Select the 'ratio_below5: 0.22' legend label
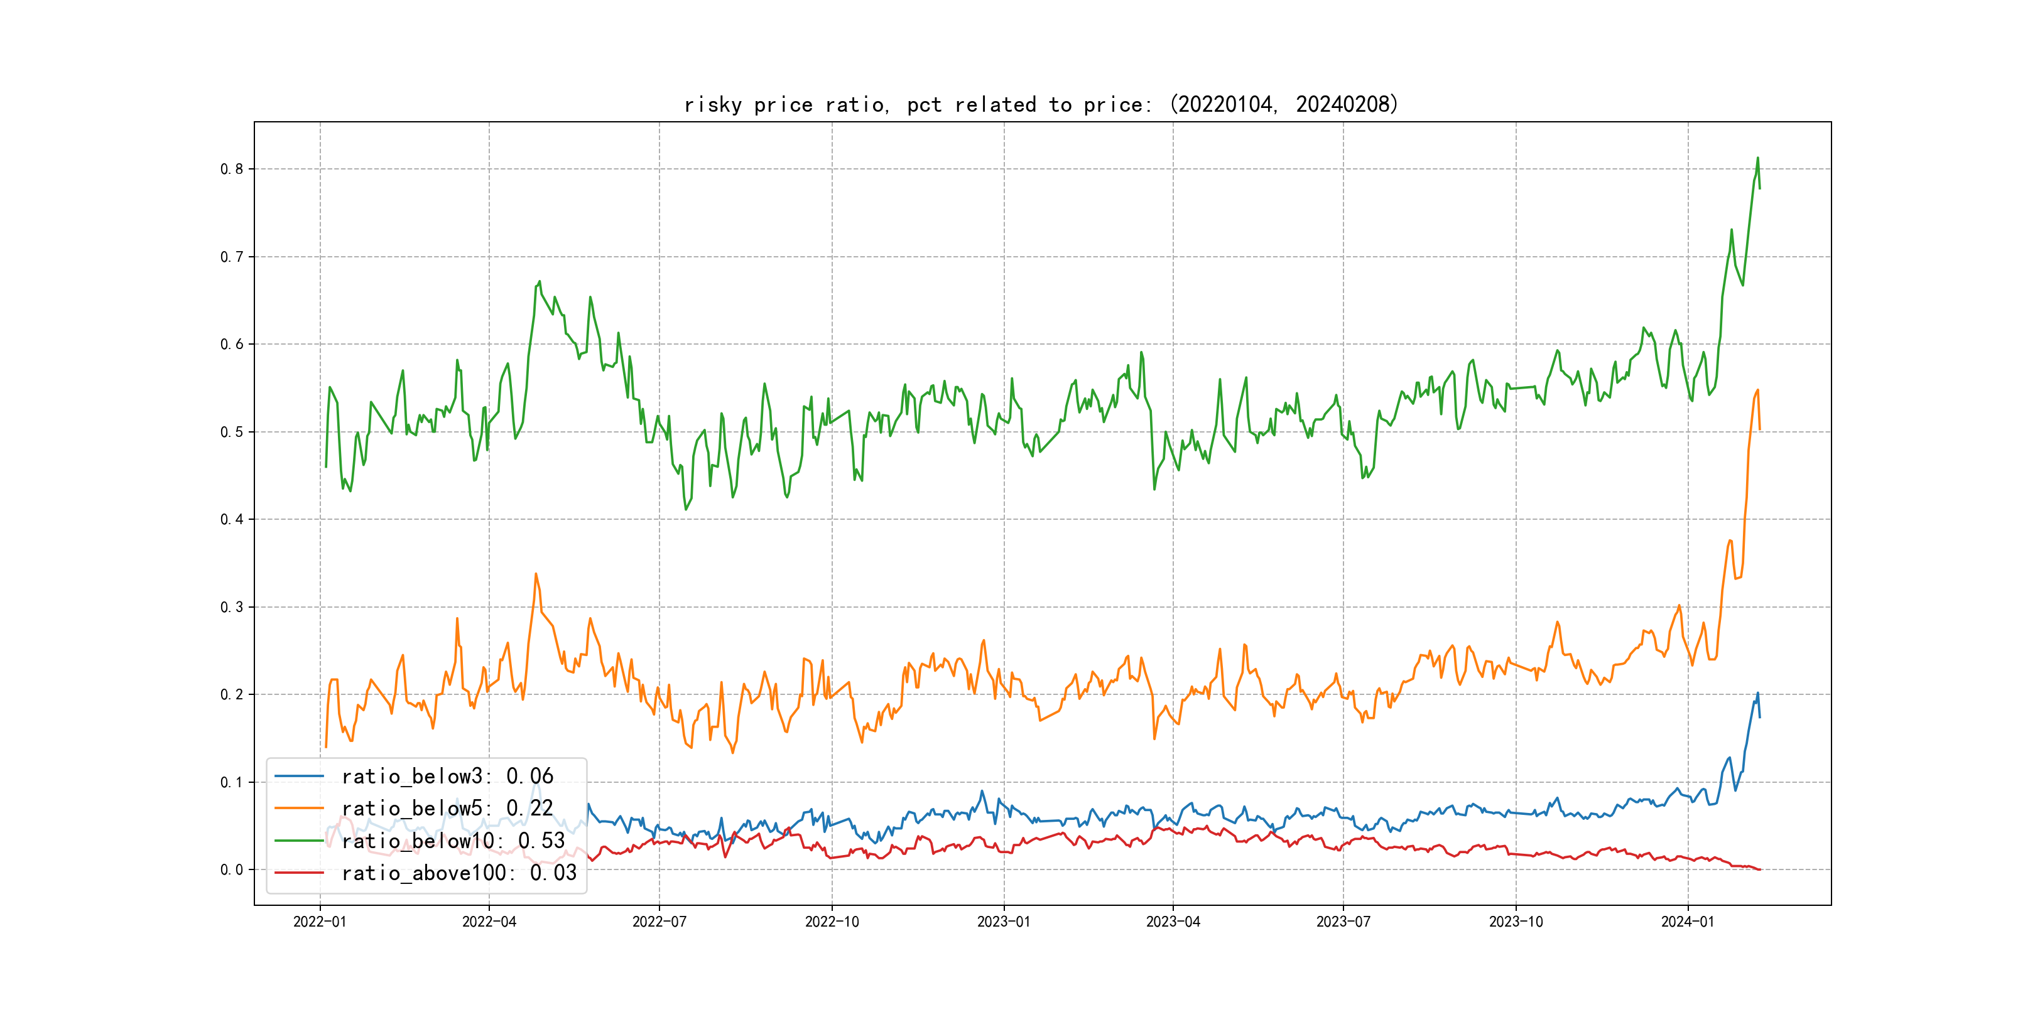This screenshot has height=1017, width=2035. point(447,808)
